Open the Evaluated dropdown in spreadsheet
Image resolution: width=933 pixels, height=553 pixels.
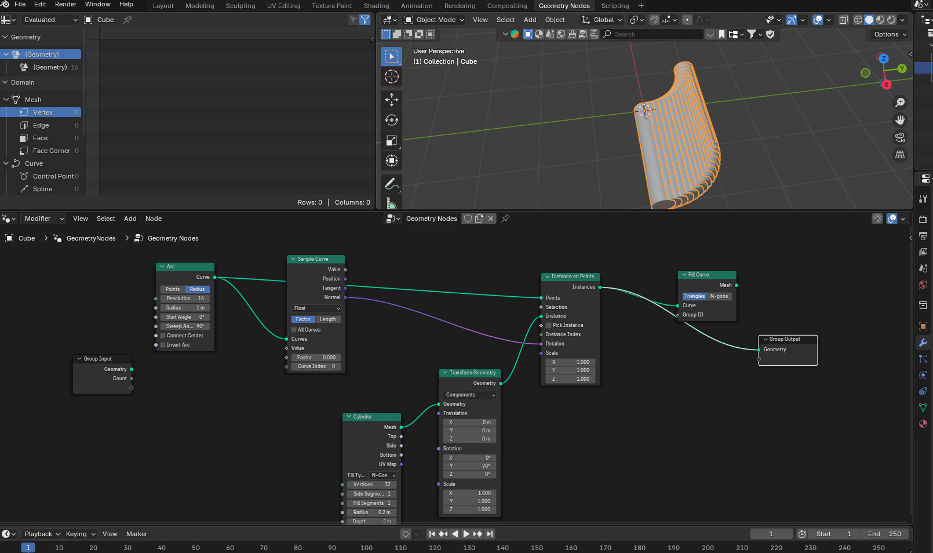click(x=50, y=20)
